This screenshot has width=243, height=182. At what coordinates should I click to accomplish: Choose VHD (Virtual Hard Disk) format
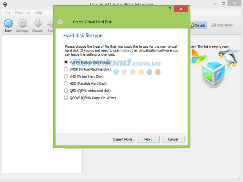(x=84, y=76)
